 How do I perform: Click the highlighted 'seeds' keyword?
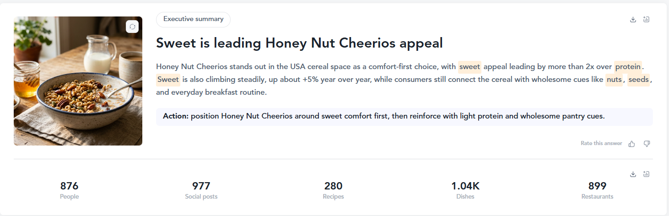coord(638,80)
